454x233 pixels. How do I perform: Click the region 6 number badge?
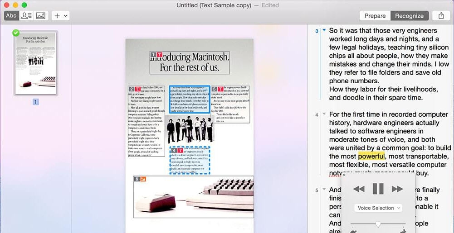pos(137,179)
